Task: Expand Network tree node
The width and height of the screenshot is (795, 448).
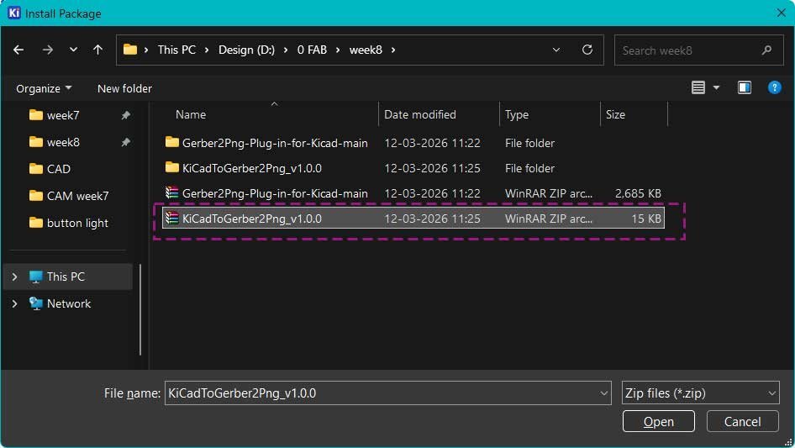Action: pyautogui.click(x=14, y=303)
